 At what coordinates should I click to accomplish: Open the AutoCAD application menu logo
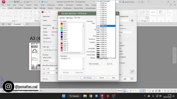click(4, 2)
